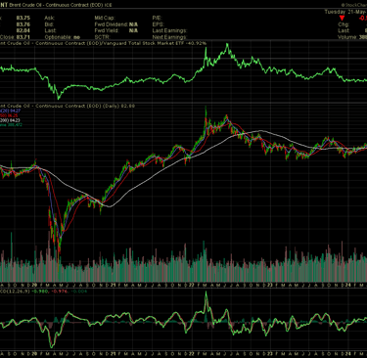Image resolution: width=367 pixels, height=358 pixels.
Task: Click the -0.976 signal value in MACD label
Action: click(60, 291)
